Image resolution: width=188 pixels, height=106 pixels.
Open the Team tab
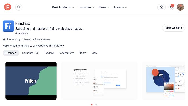[83, 53]
